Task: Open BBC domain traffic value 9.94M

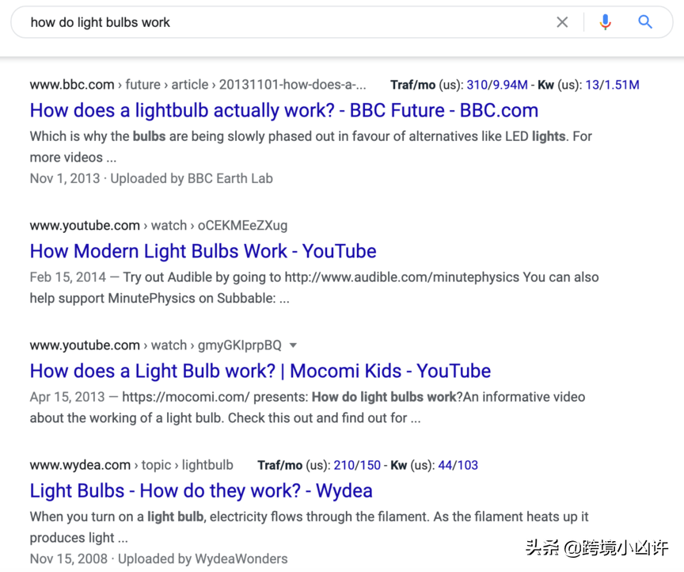Action: pos(510,85)
